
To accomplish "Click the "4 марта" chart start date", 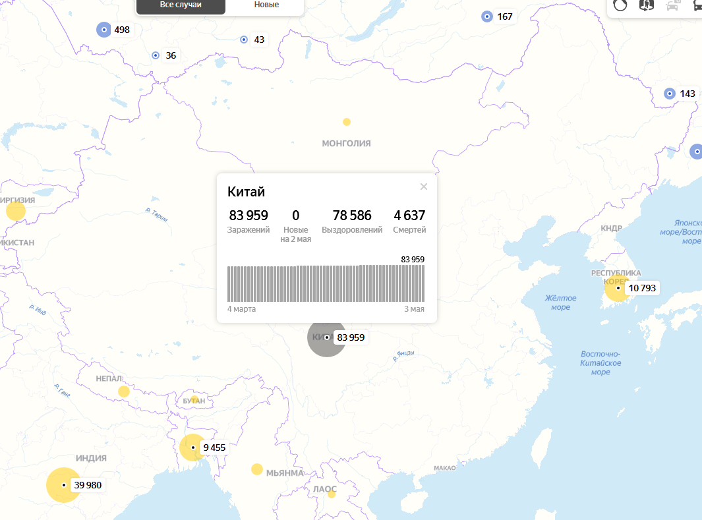I will click(x=242, y=309).
